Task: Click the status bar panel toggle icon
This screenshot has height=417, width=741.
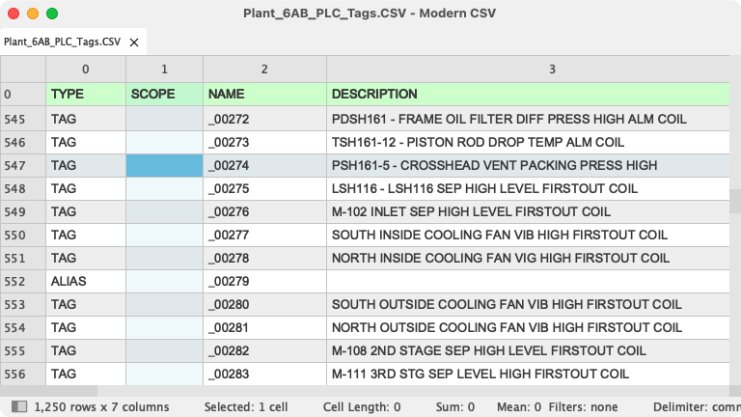Action: [x=19, y=406]
